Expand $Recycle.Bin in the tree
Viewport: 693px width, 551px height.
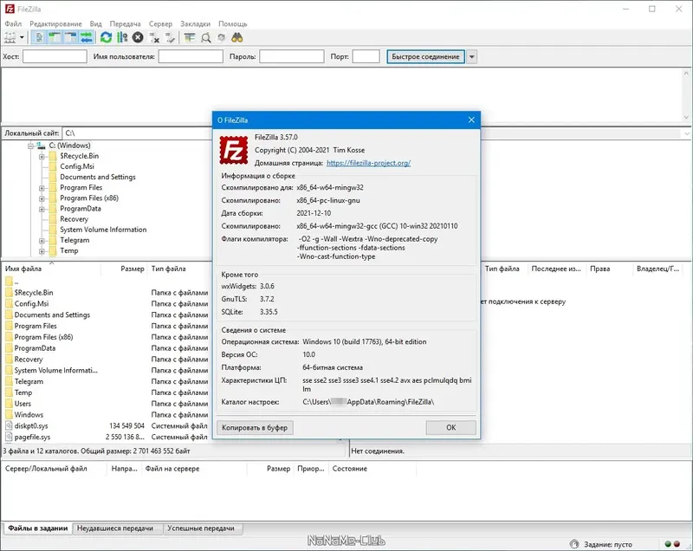[42, 157]
